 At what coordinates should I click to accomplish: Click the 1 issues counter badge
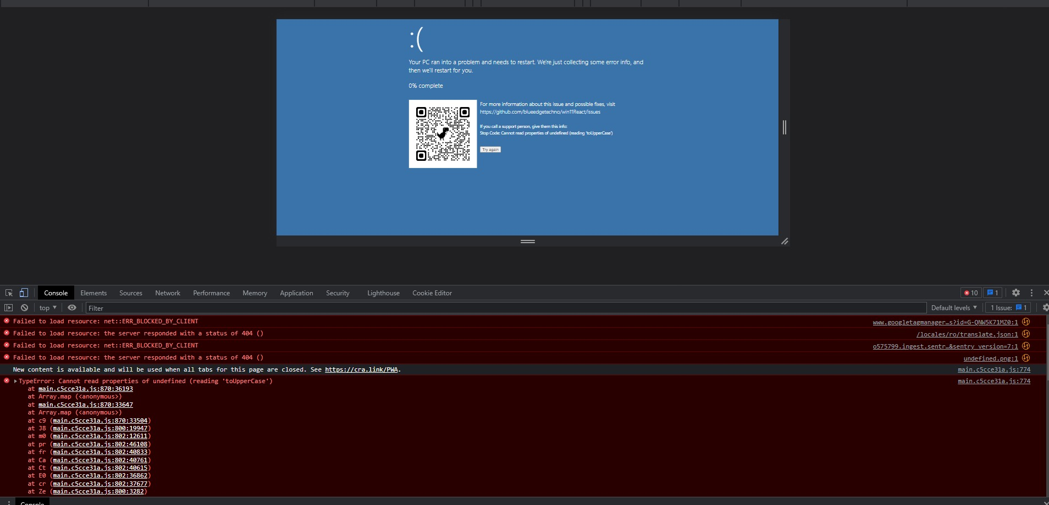click(x=992, y=293)
